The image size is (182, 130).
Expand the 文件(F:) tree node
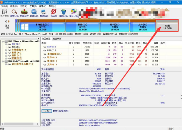point(6,58)
